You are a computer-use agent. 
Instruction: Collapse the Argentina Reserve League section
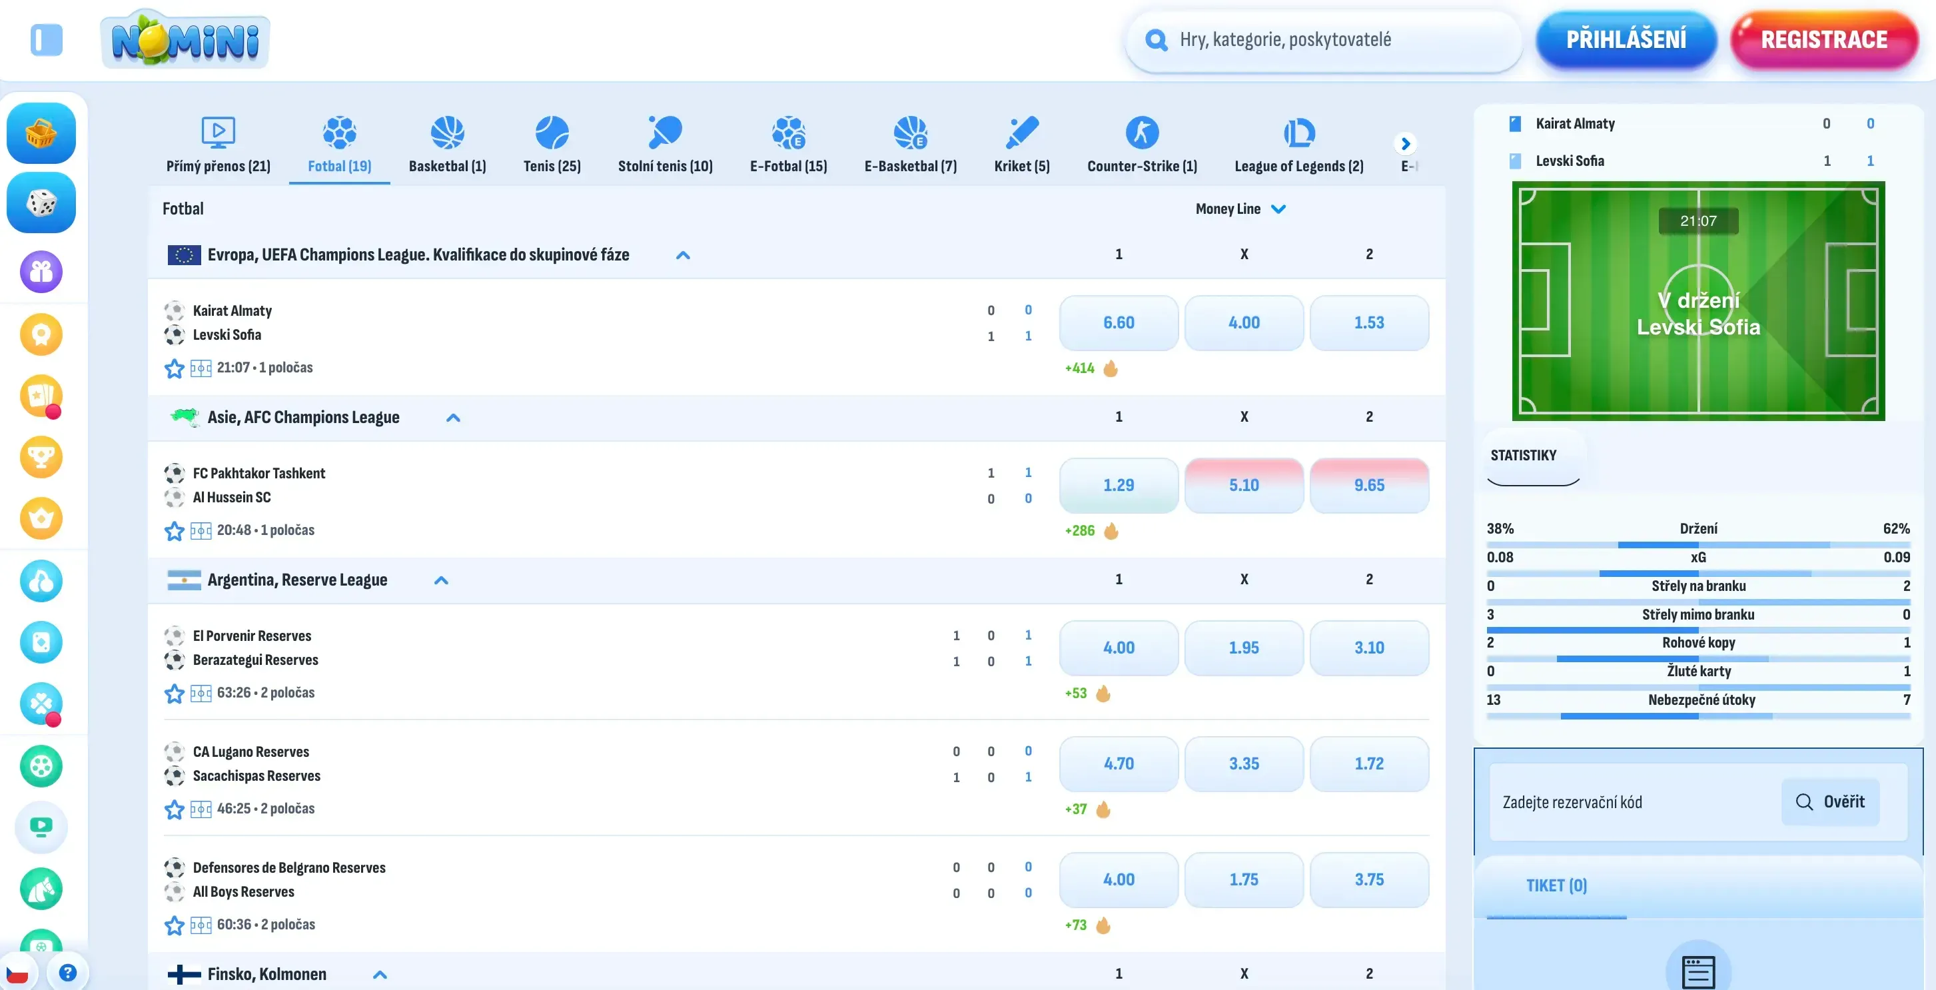click(x=441, y=580)
